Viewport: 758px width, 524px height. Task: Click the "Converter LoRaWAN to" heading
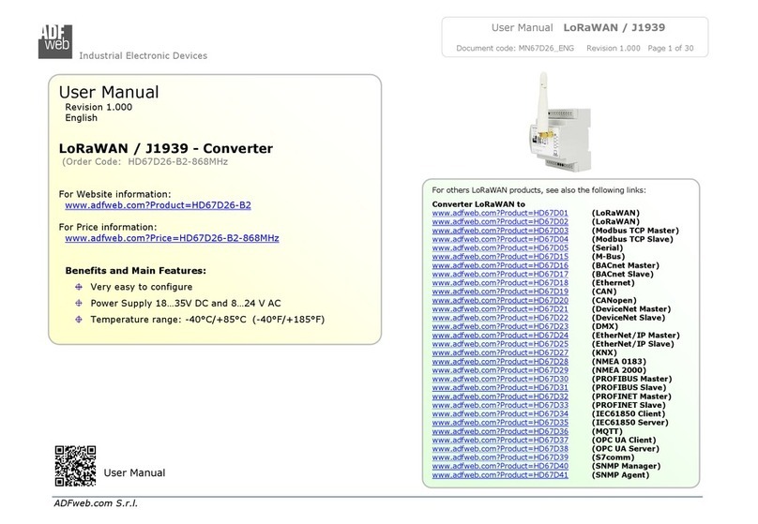(x=478, y=204)
